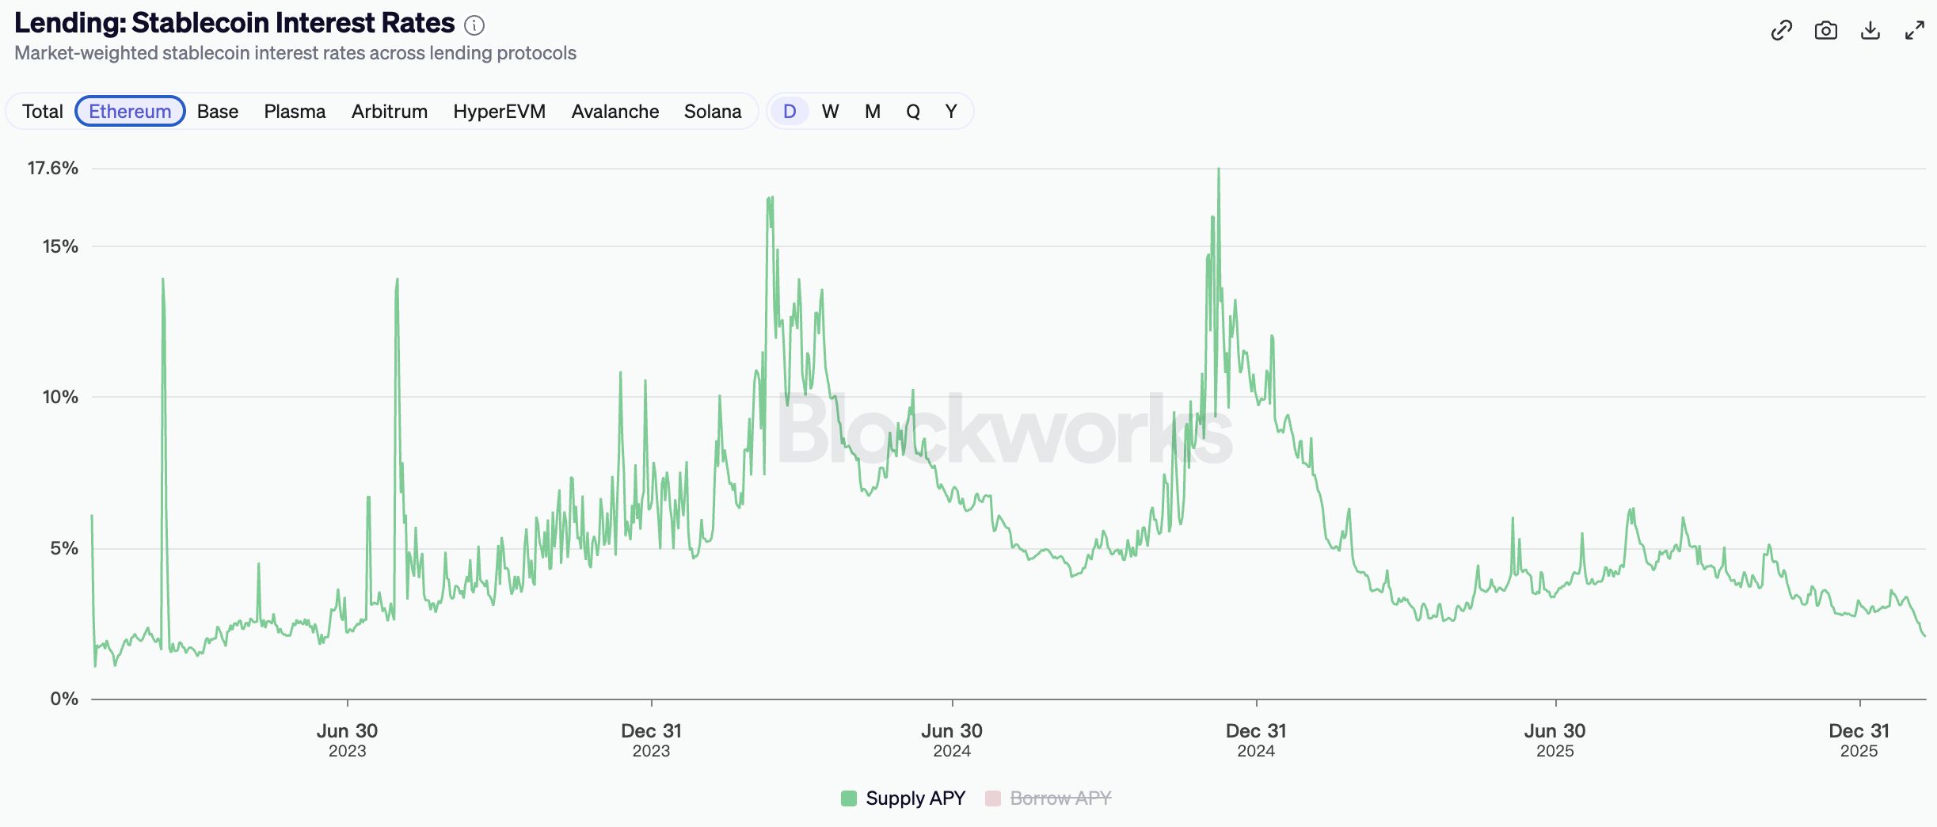This screenshot has width=1937, height=827.
Task: Expand chart to fullscreen
Action: 1914,31
